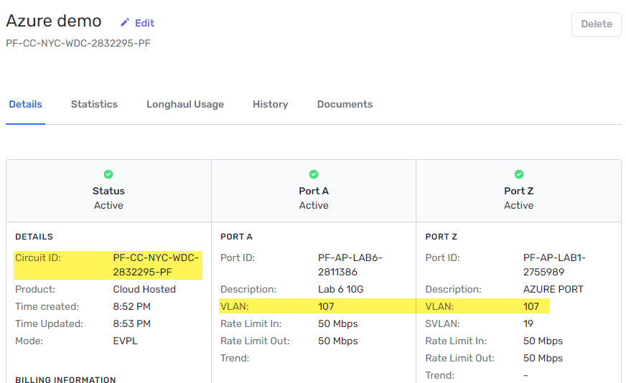Image resolution: width=626 pixels, height=383 pixels.
Task: Click the Port A Active header label
Action: click(314, 198)
